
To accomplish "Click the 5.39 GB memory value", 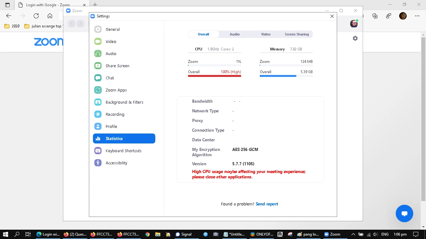I will coord(307,72).
